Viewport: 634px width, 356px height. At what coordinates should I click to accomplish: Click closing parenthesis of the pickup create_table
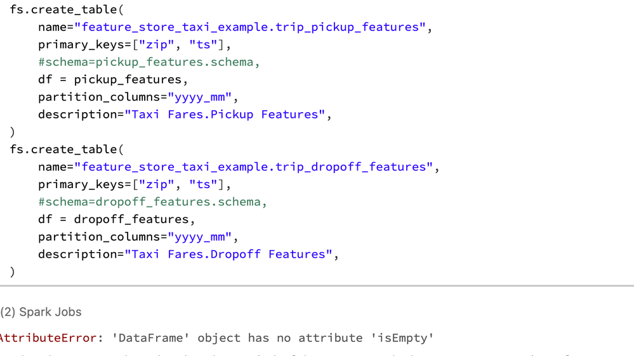coord(12,132)
